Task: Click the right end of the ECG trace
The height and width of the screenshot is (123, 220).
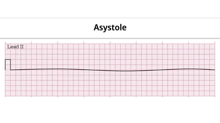Action: pyautogui.click(x=214, y=70)
